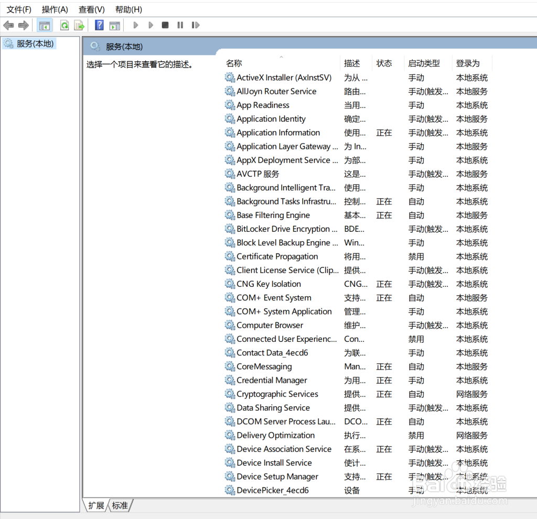Screen dimensions: 537x519
Task: Click the second play arrow icon
Action: coord(151,25)
